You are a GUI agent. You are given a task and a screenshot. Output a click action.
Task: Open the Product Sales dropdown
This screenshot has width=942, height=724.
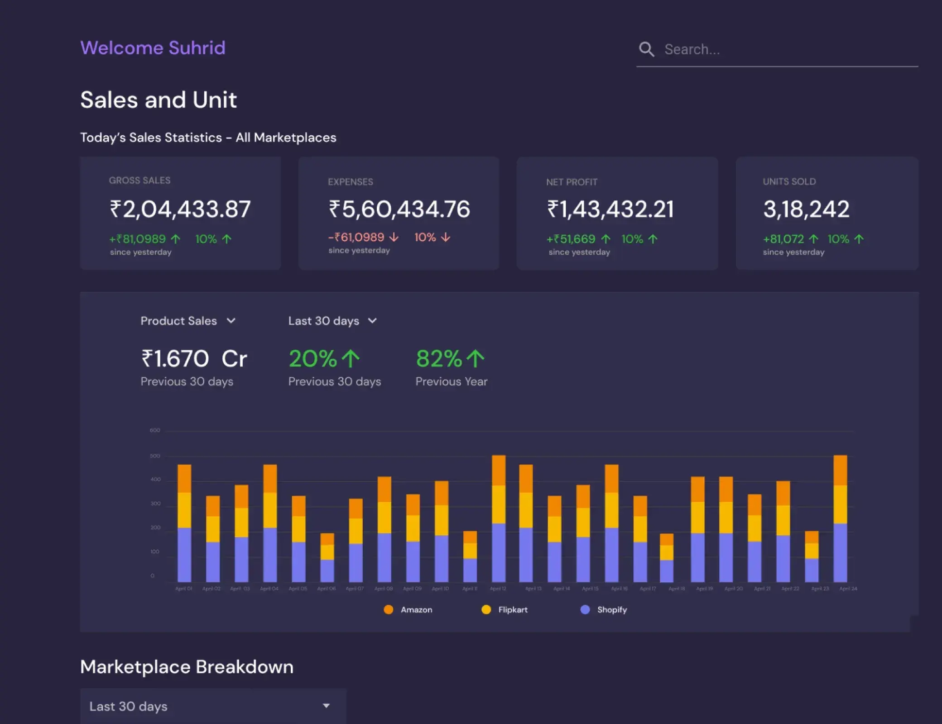188,321
